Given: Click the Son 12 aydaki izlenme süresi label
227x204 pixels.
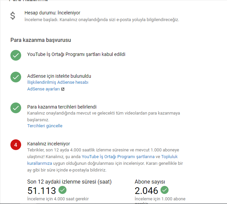Looking at the screenshot, I should pos(70,182).
